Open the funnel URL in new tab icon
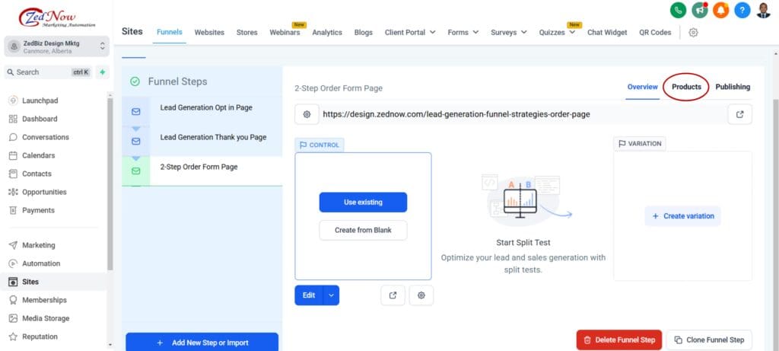Viewport: 779px width, 351px height. [739, 114]
